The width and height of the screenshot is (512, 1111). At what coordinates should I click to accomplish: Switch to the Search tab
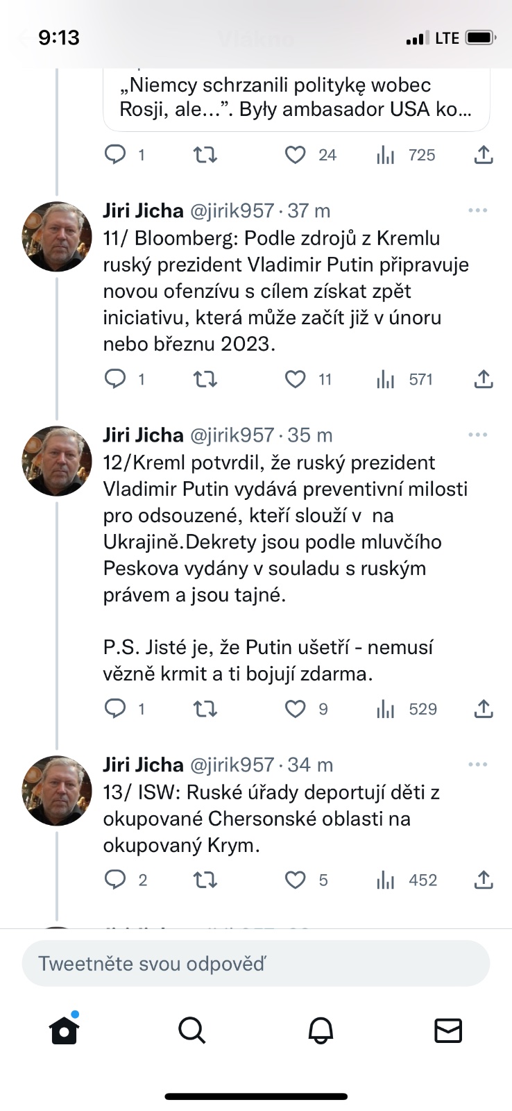(x=192, y=1030)
